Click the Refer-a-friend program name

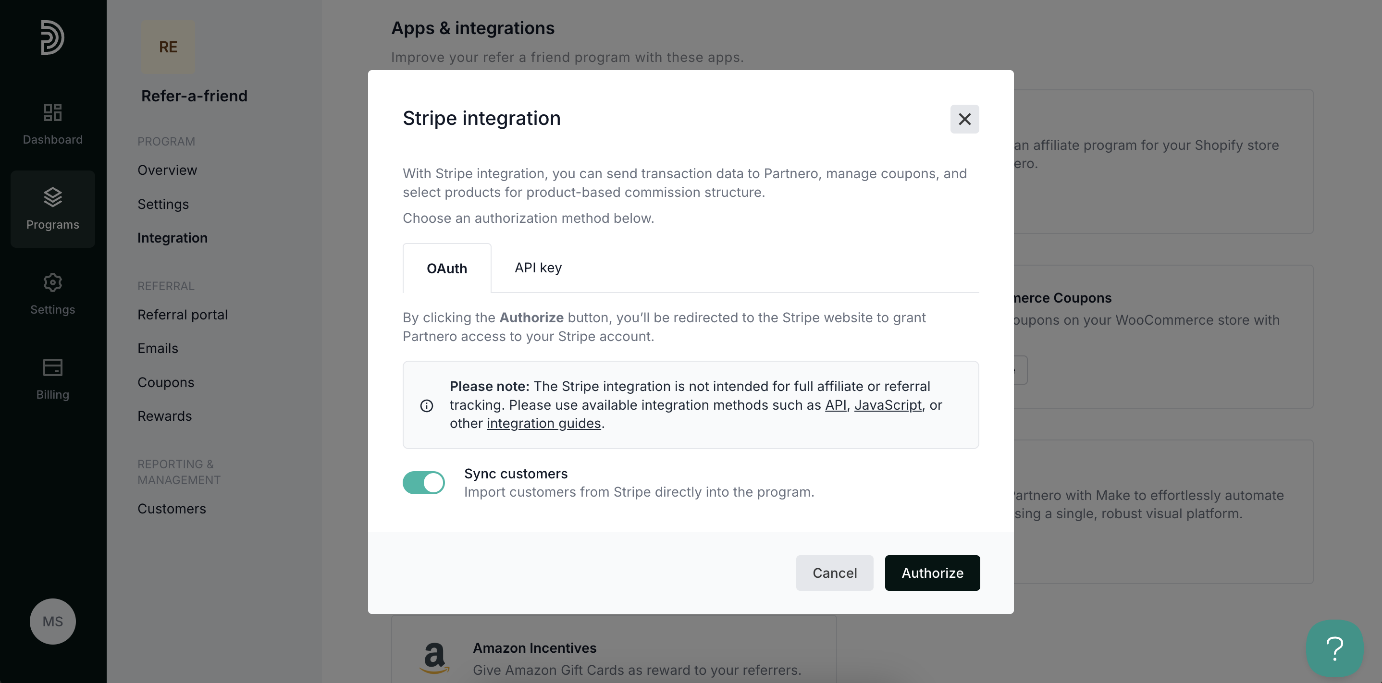pos(194,96)
